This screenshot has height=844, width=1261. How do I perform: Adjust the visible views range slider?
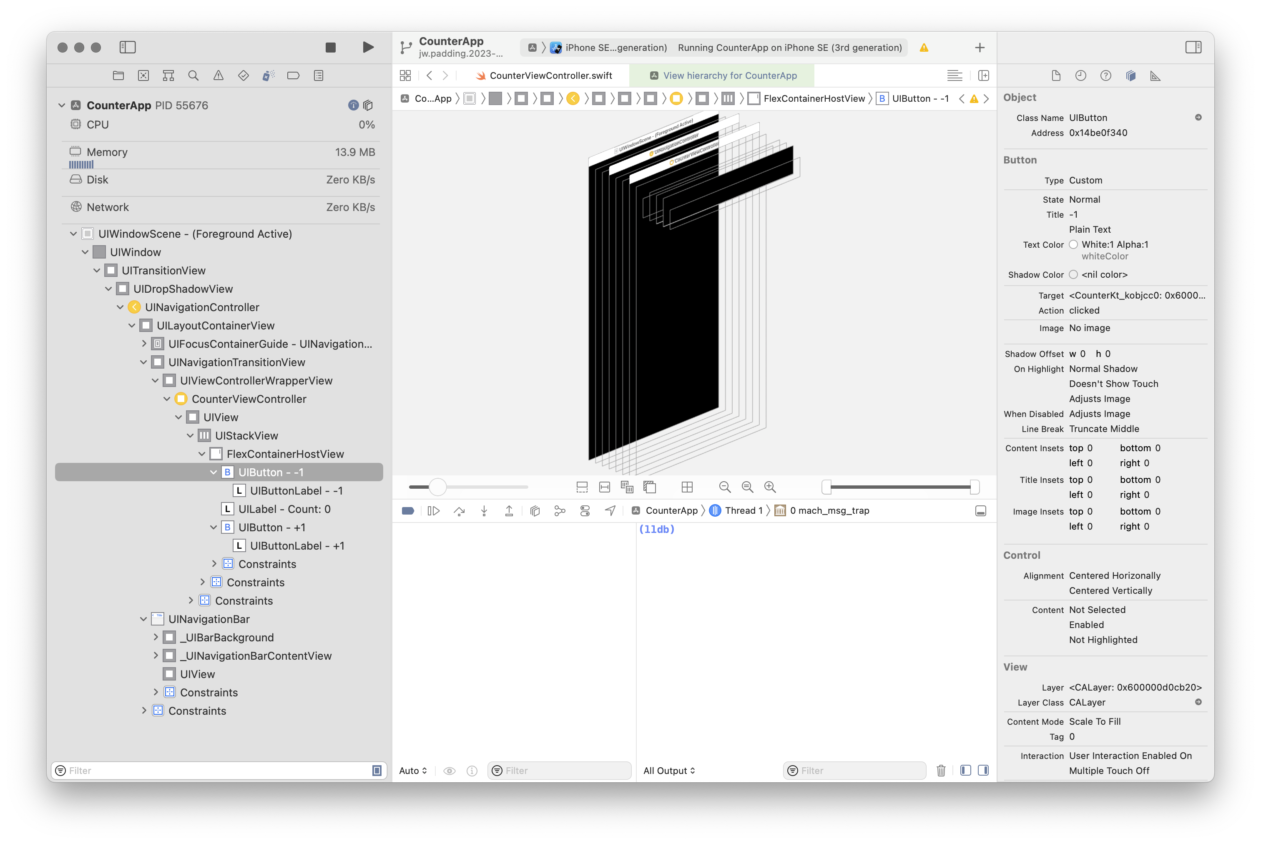(900, 487)
